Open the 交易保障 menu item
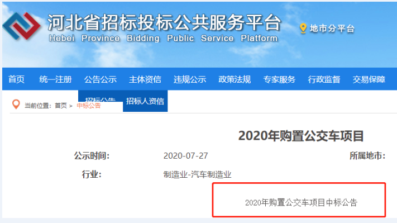 coord(369,79)
